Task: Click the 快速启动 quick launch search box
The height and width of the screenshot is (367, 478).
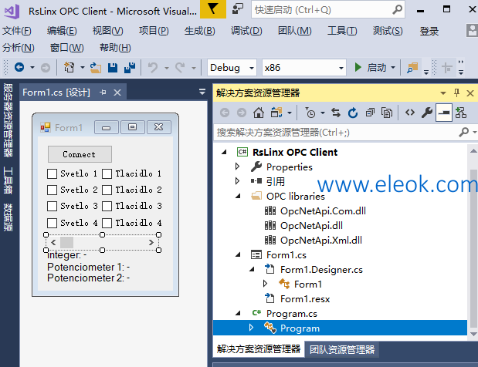Action: 328,10
